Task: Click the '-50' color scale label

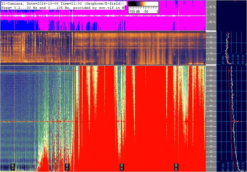Action: click(145, 11)
